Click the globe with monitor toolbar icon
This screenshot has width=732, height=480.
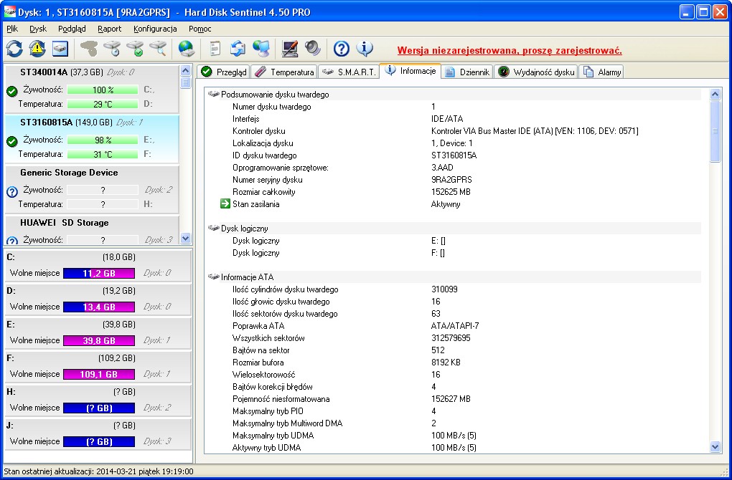[261, 49]
